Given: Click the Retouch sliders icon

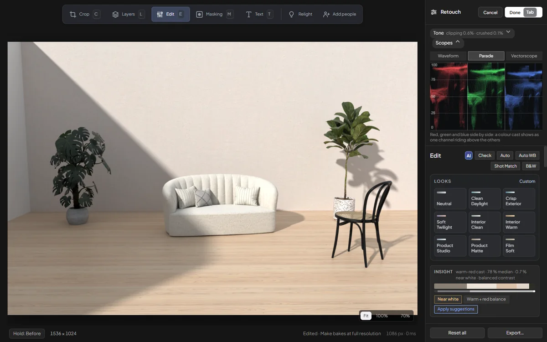Looking at the screenshot, I should [433, 12].
